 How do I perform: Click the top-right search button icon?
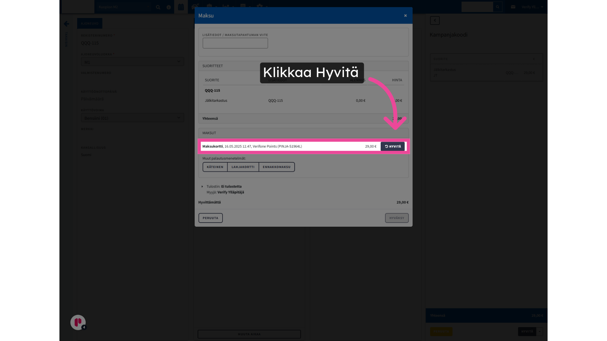pos(498,7)
